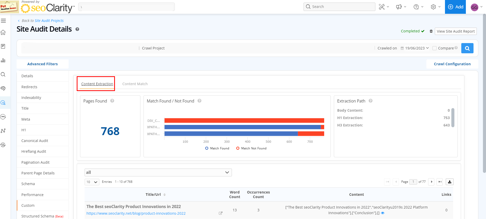Select Canonical Audit in side menu
Screen dimensions: 486x219
click(x=35, y=141)
